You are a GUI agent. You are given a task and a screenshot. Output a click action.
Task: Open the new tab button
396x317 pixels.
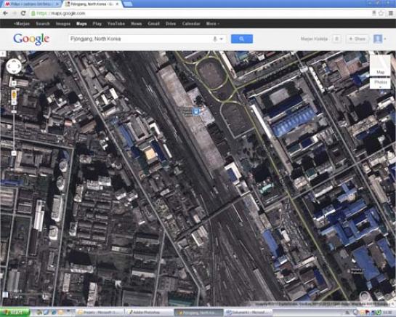128,4
